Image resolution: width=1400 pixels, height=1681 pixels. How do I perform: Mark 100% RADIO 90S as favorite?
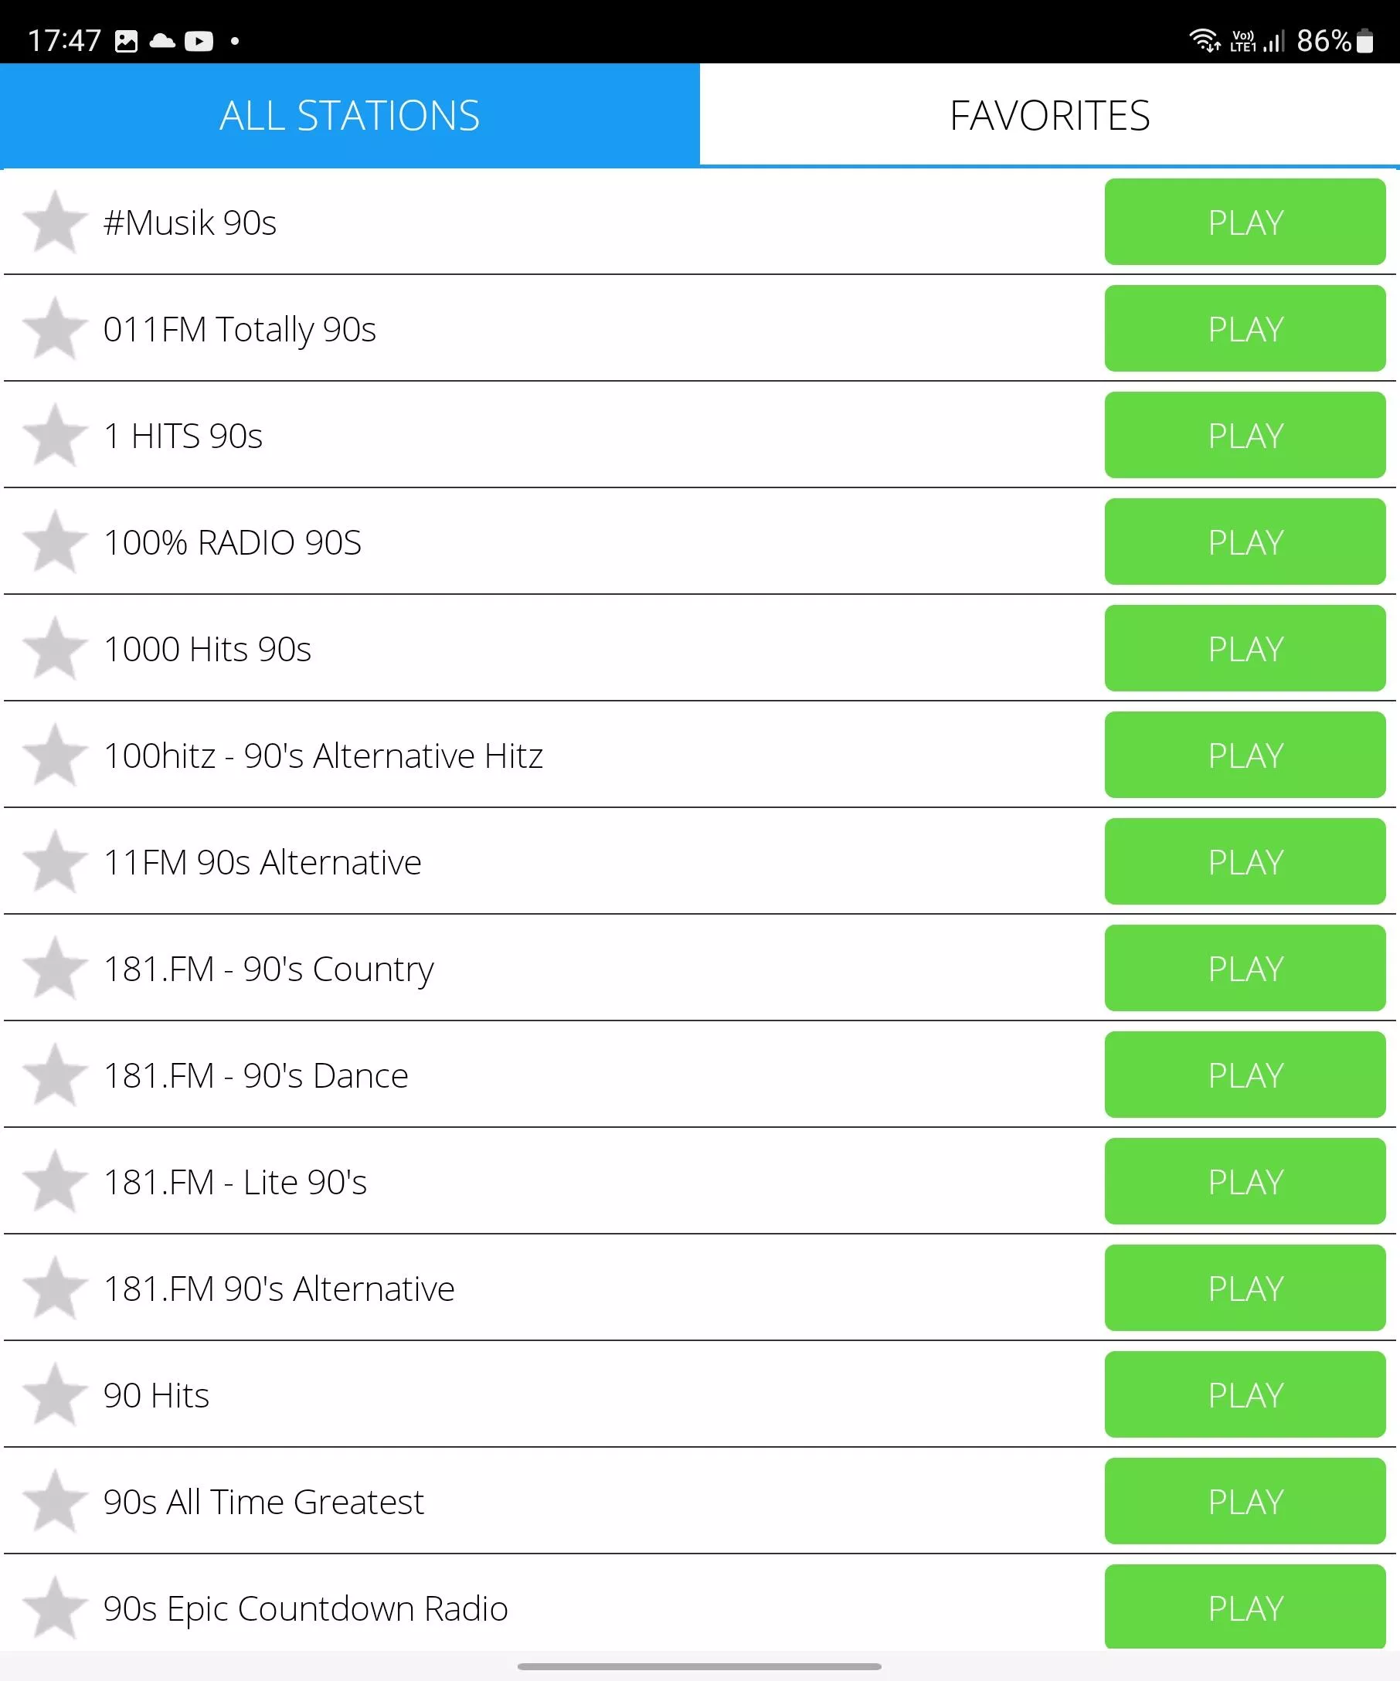click(54, 541)
